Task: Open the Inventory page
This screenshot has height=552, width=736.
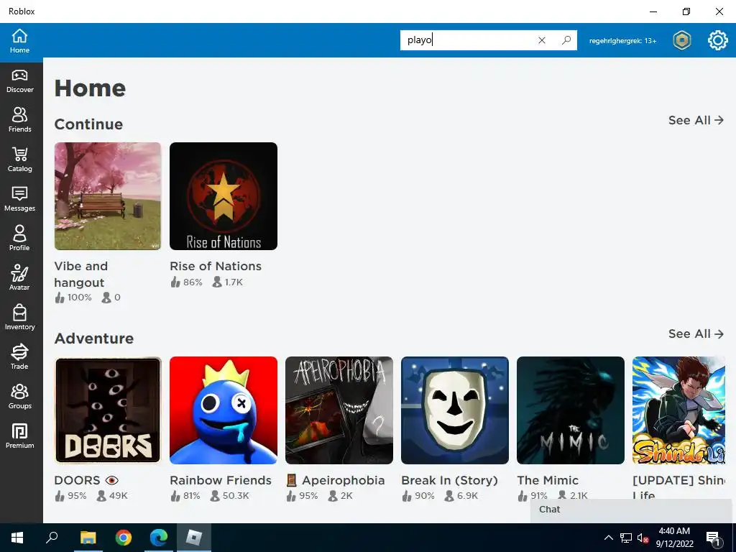Action: point(19,317)
